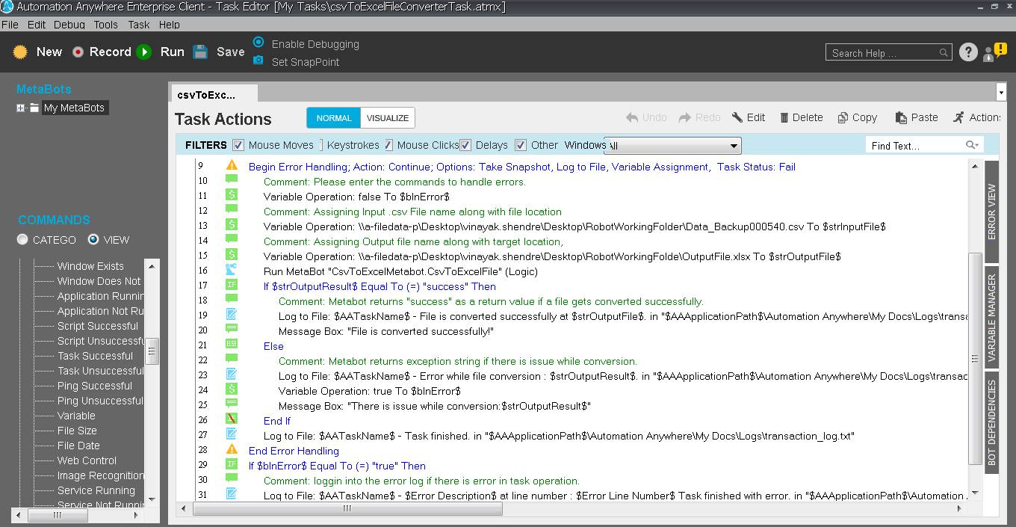
Task: Switch to VISUALIZE view
Action: pyautogui.click(x=387, y=118)
